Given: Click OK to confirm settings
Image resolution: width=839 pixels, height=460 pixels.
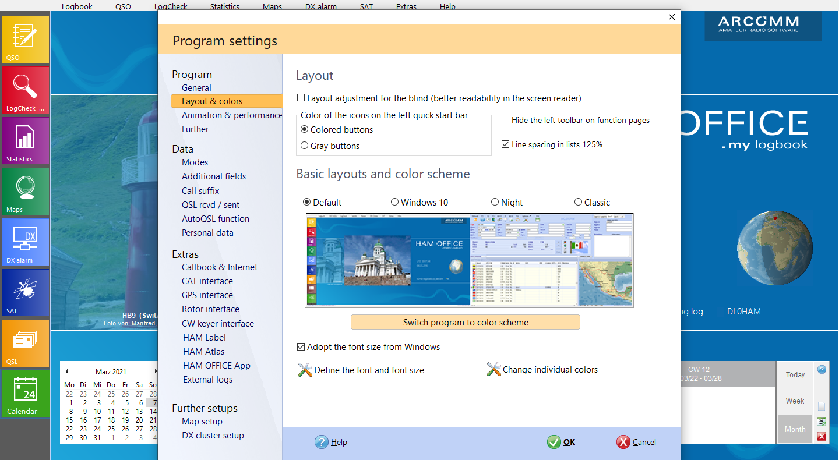Looking at the screenshot, I should tap(562, 442).
